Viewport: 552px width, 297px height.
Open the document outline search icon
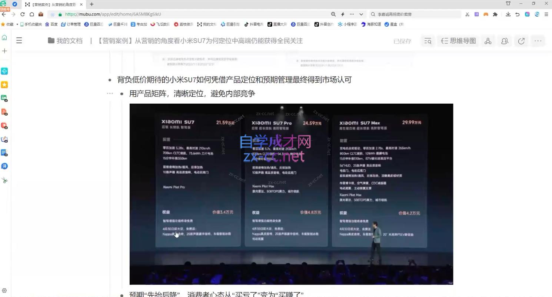428,41
